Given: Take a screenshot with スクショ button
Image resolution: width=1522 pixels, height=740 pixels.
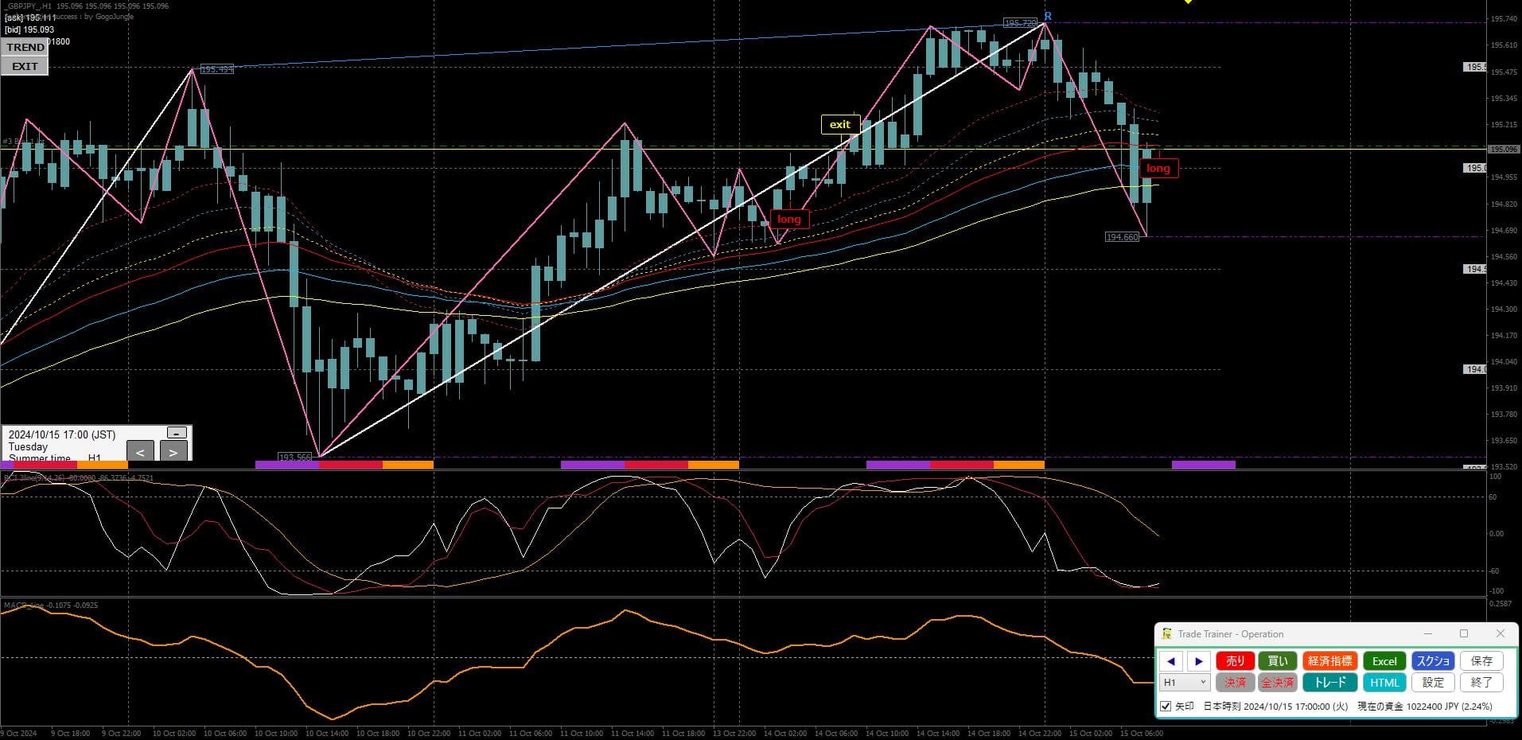Looking at the screenshot, I should tap(1433, 661).
